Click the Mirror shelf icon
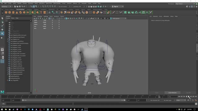198x111 pixels. pos(69,12)
